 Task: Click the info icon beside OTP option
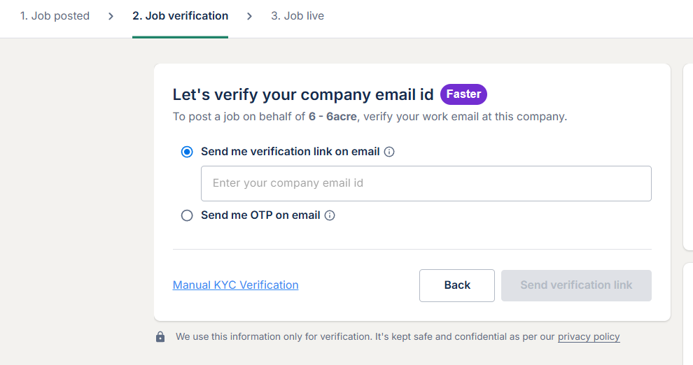click(330, 215)
